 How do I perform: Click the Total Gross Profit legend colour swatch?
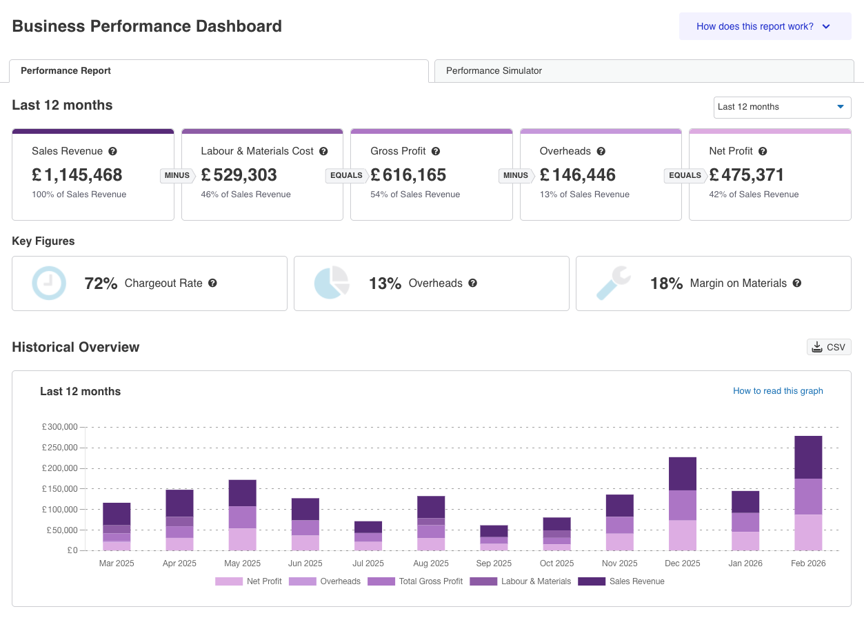(381, 581)
